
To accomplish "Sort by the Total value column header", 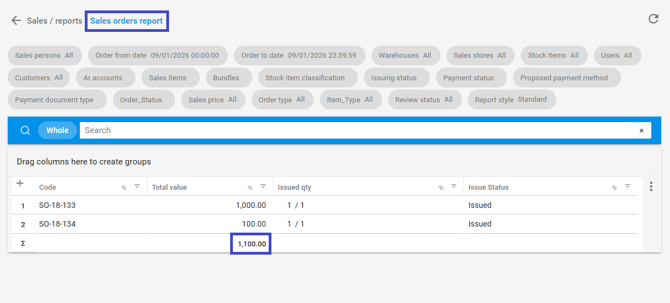I will (170, 188).
